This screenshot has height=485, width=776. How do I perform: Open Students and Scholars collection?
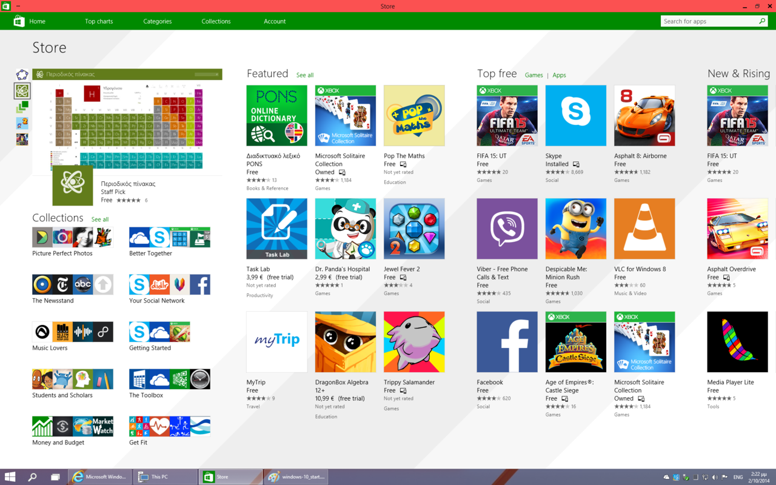point(73,384)
